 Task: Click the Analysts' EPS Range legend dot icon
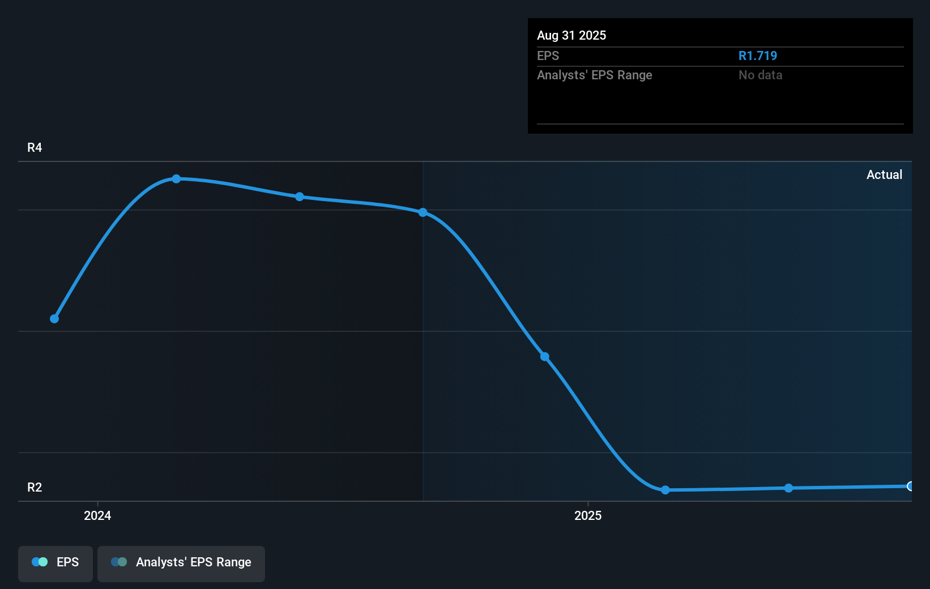click(x=119, y=562)
